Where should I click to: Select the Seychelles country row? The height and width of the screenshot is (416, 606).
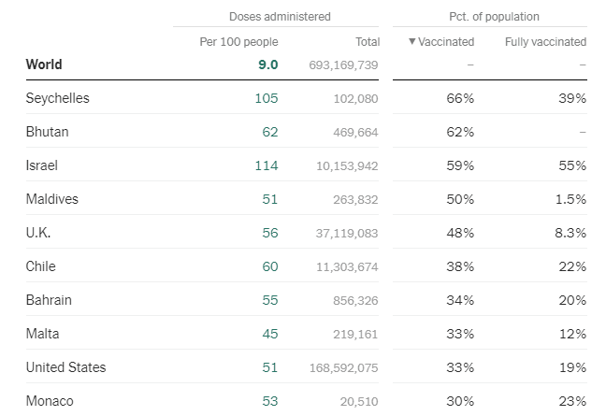(58, 98)
